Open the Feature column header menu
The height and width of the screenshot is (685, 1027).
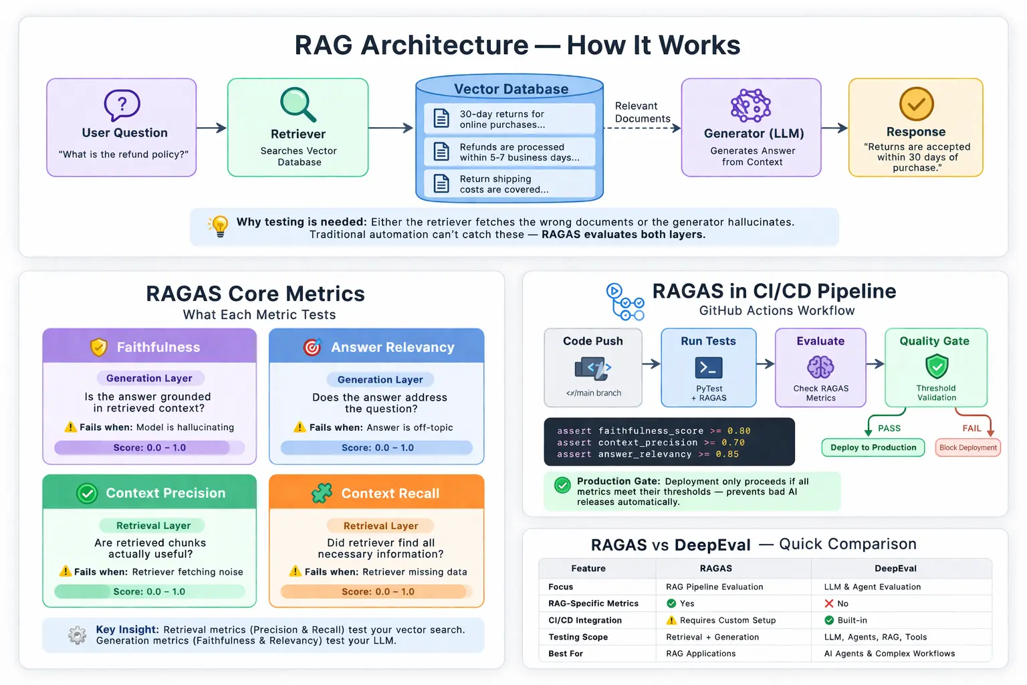coord(588,568)
